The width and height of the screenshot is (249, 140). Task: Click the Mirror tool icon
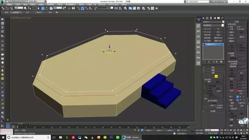pyautogui.click(x=116, y=8)
